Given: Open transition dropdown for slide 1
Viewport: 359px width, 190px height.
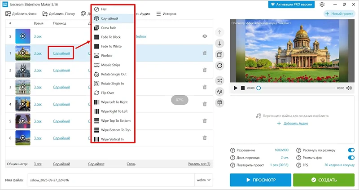Looking at the screenshot, I should [x=61, y=53].
